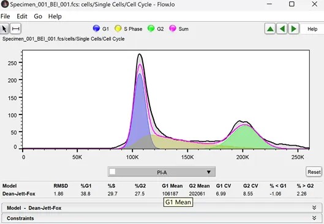
Task: Toggle the checkbox in PI-A selector
Action: pyautogui.click(x=113, y=171)
